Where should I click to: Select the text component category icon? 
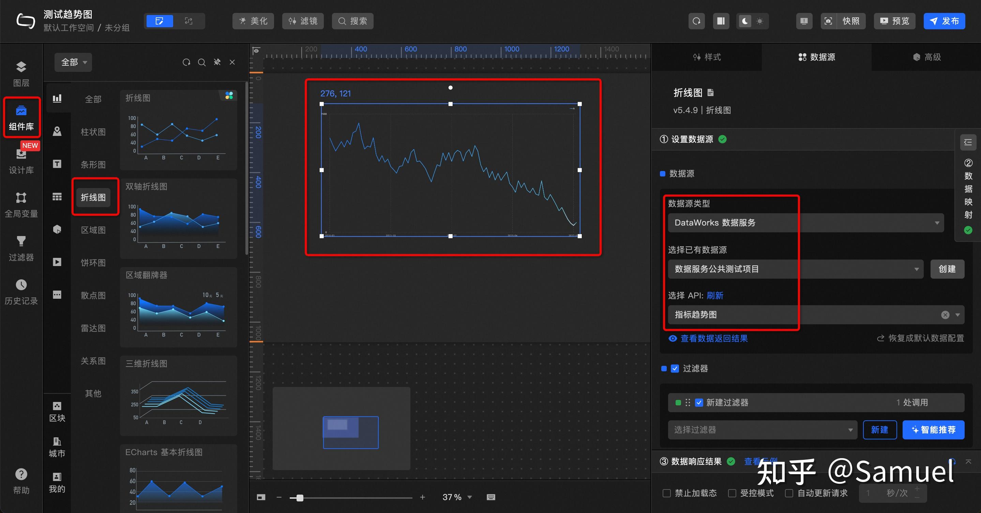click(57, 164)
